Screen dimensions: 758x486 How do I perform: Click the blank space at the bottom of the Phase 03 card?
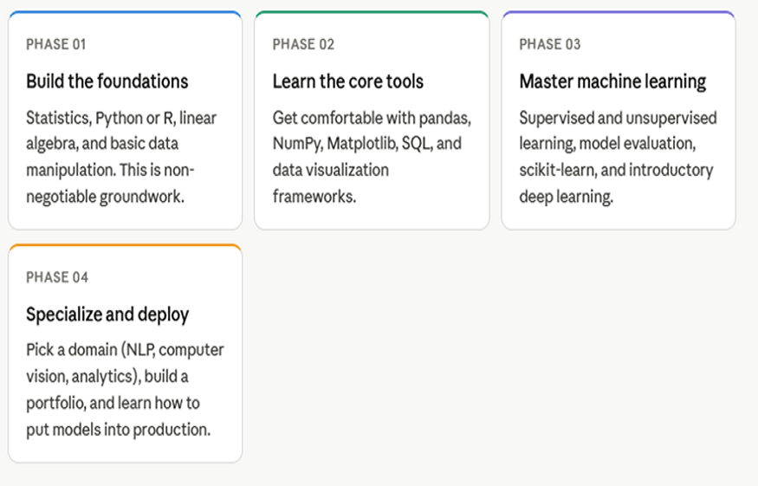click(619, 217)
